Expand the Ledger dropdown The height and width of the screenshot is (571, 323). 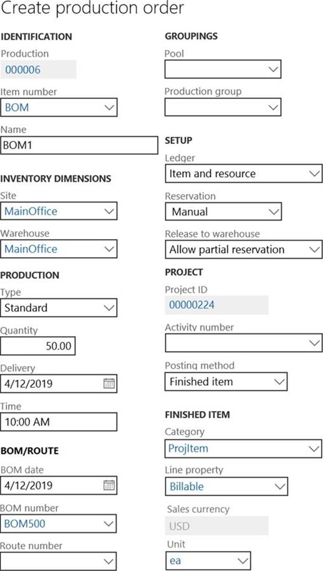point(314,173)
